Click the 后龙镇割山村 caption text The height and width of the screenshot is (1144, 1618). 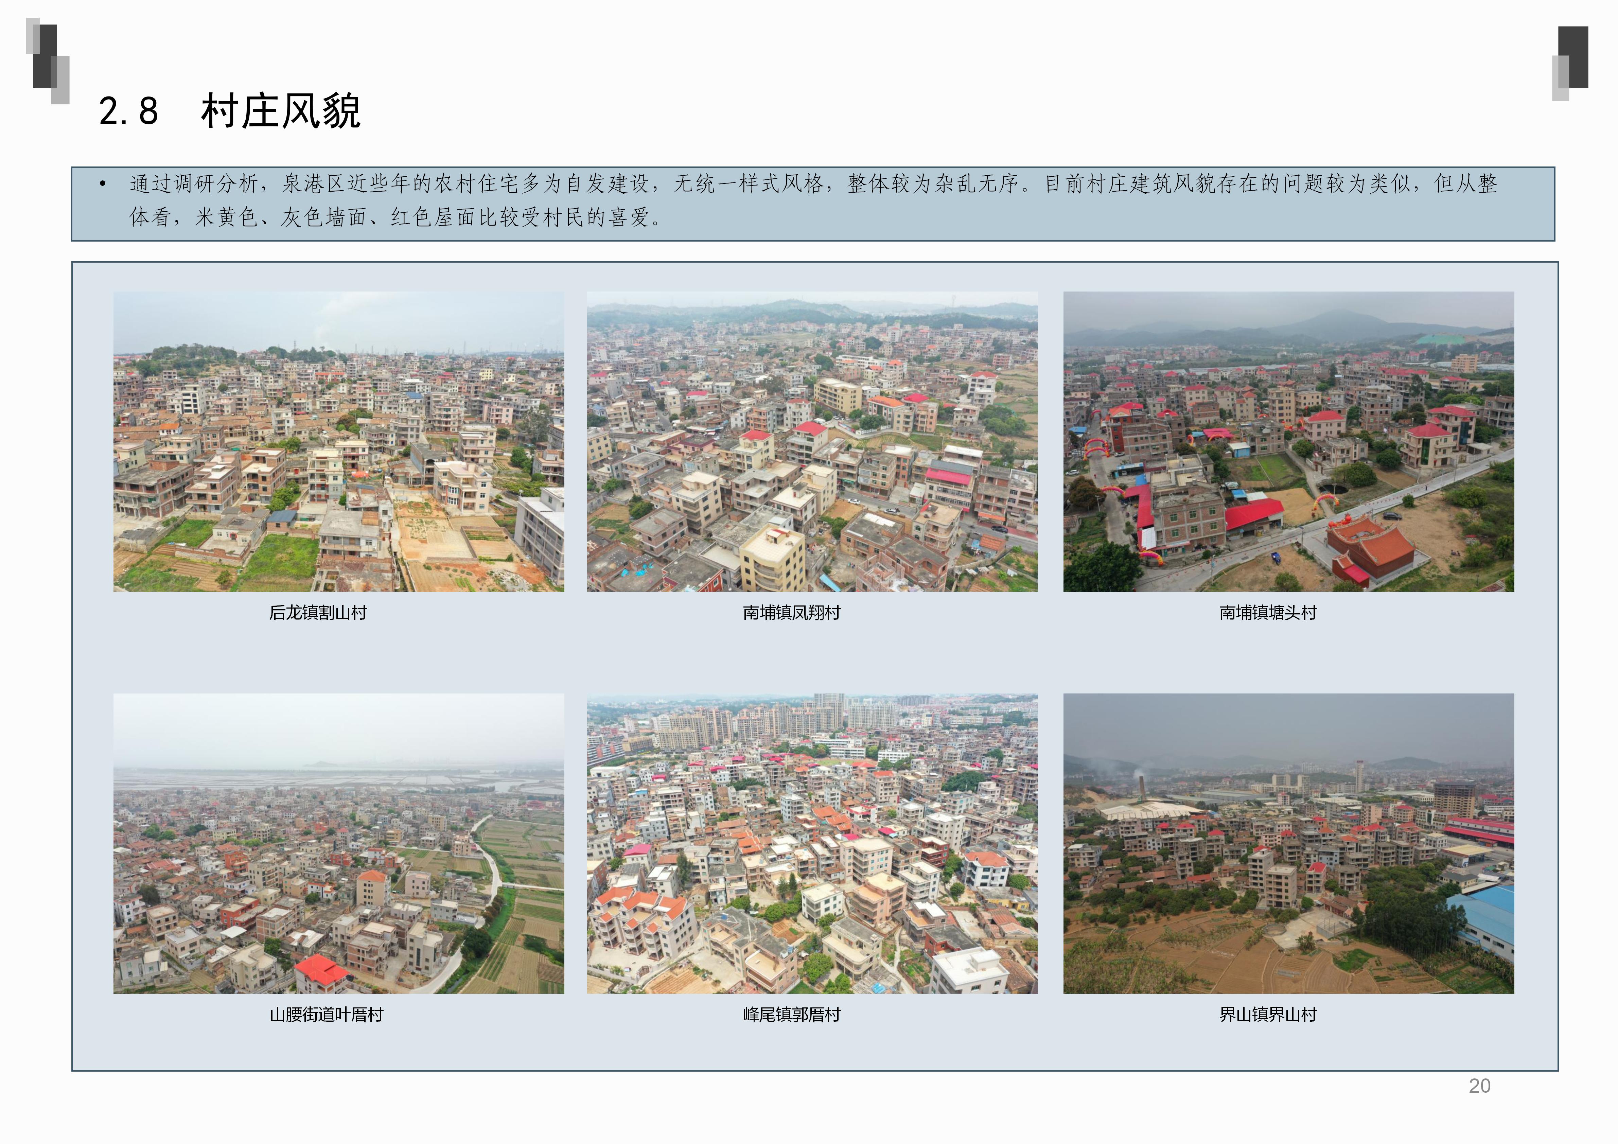(x=318, y=613)
